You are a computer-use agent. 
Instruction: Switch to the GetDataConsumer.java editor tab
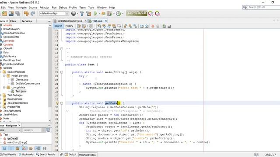[70, 21]
